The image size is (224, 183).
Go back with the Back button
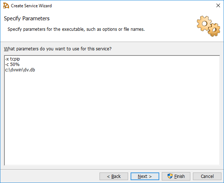click(114, 176)
